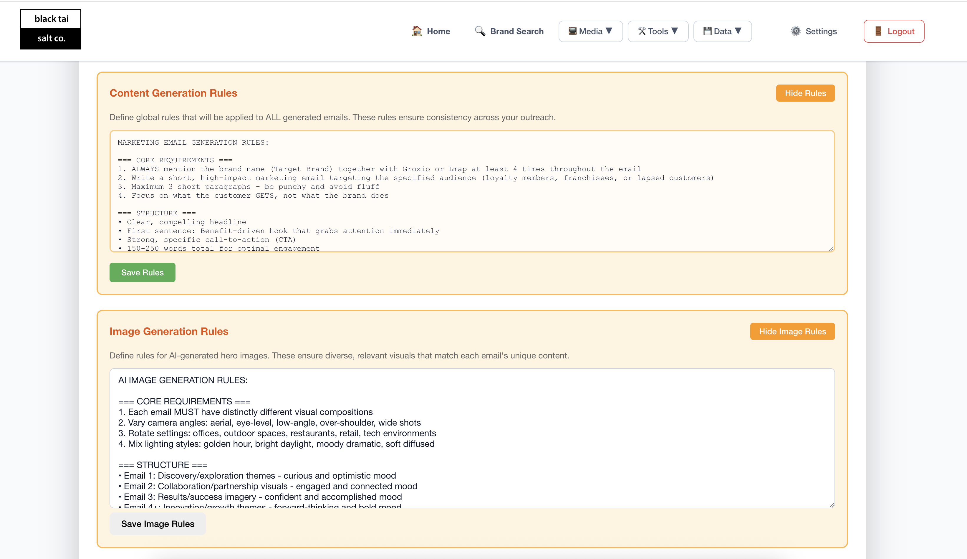Screen dimensions: 967x559
Task: Click the Brand Search magnifying glass icon
Action: [x=479, y=31]
